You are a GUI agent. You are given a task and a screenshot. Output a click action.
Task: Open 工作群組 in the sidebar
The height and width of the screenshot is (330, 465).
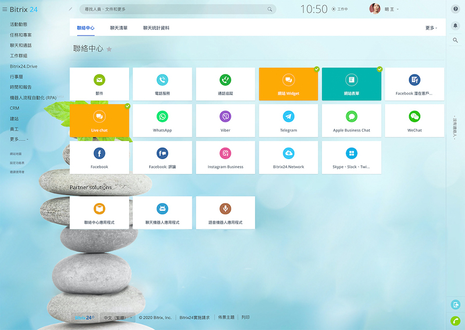(x=19, y=56)
